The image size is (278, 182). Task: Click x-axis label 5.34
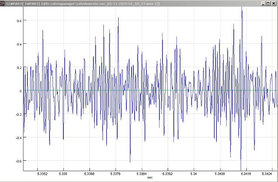coord(194,174)
